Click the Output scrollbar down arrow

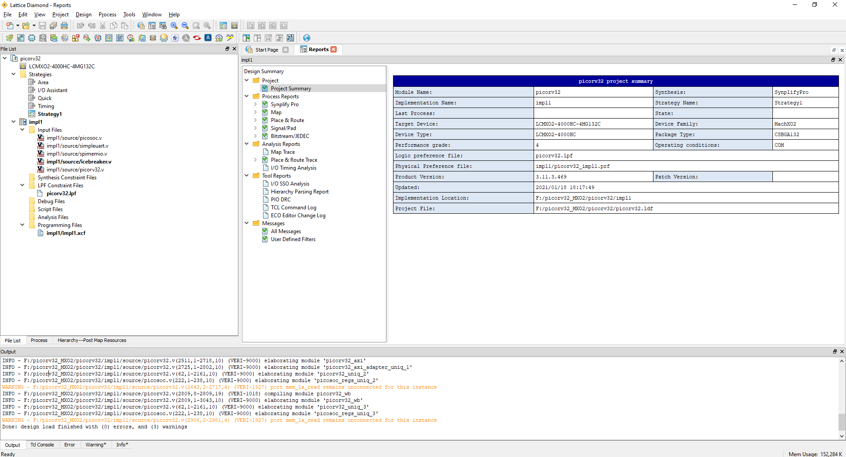pos(842,436)
